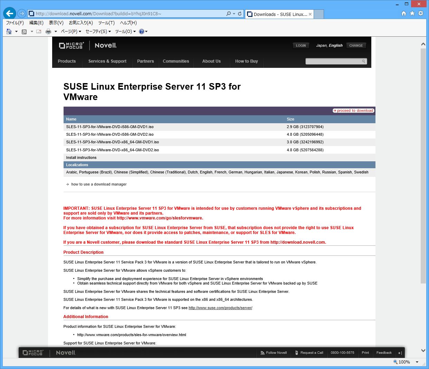Open the IE Tools gear icon
The width and height of the screenshot is (429, 369).
click(421, 13)
